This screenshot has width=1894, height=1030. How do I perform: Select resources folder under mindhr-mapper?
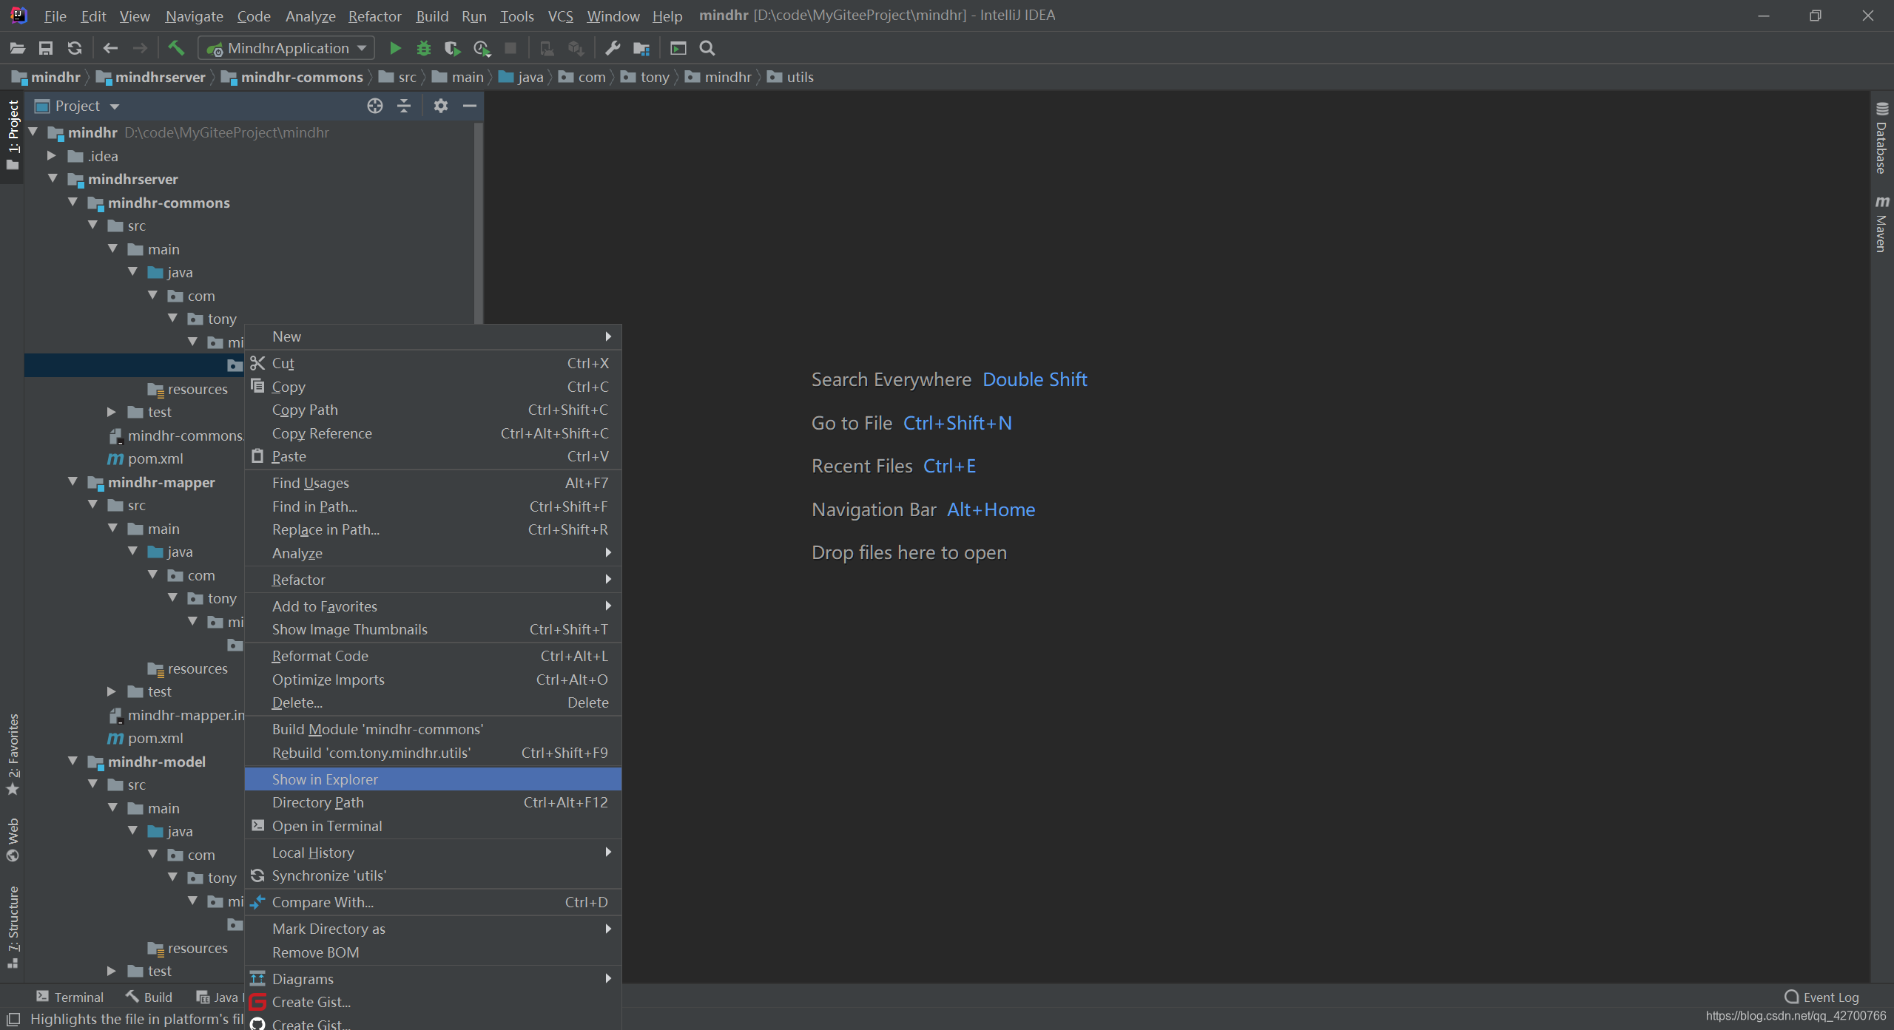(188, 668)
